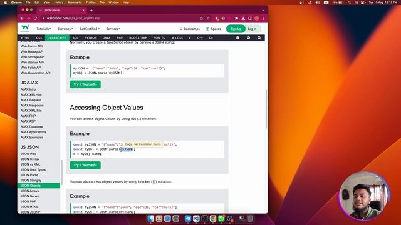
Task: Open Google Chrome from the Dock
Action: [x=213, y=219]
